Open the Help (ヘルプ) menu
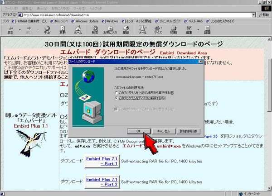The width and height of the screenshot is (272, 196). coord(95,8)
